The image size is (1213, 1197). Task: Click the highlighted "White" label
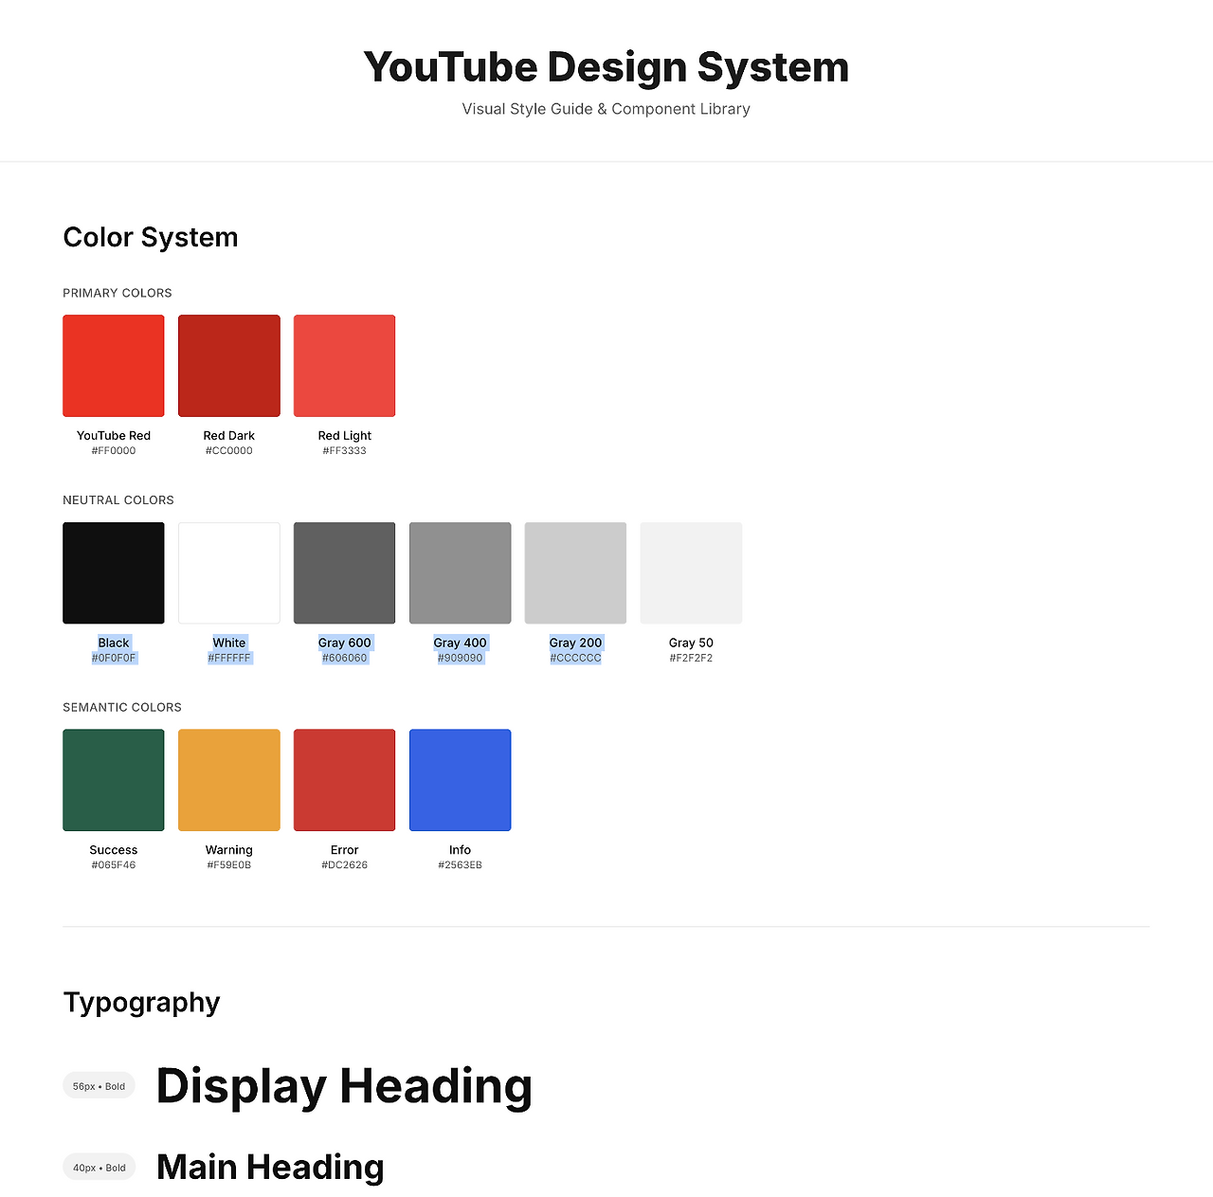[229, 643]
